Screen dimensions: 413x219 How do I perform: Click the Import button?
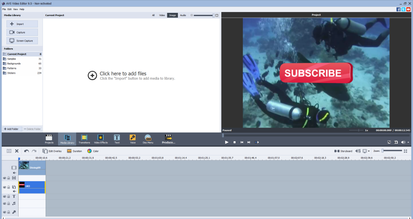(x=22, y=24)
